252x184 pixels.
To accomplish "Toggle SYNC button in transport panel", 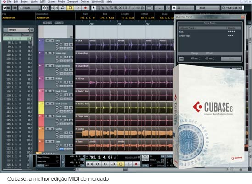I will pos(146,165).
